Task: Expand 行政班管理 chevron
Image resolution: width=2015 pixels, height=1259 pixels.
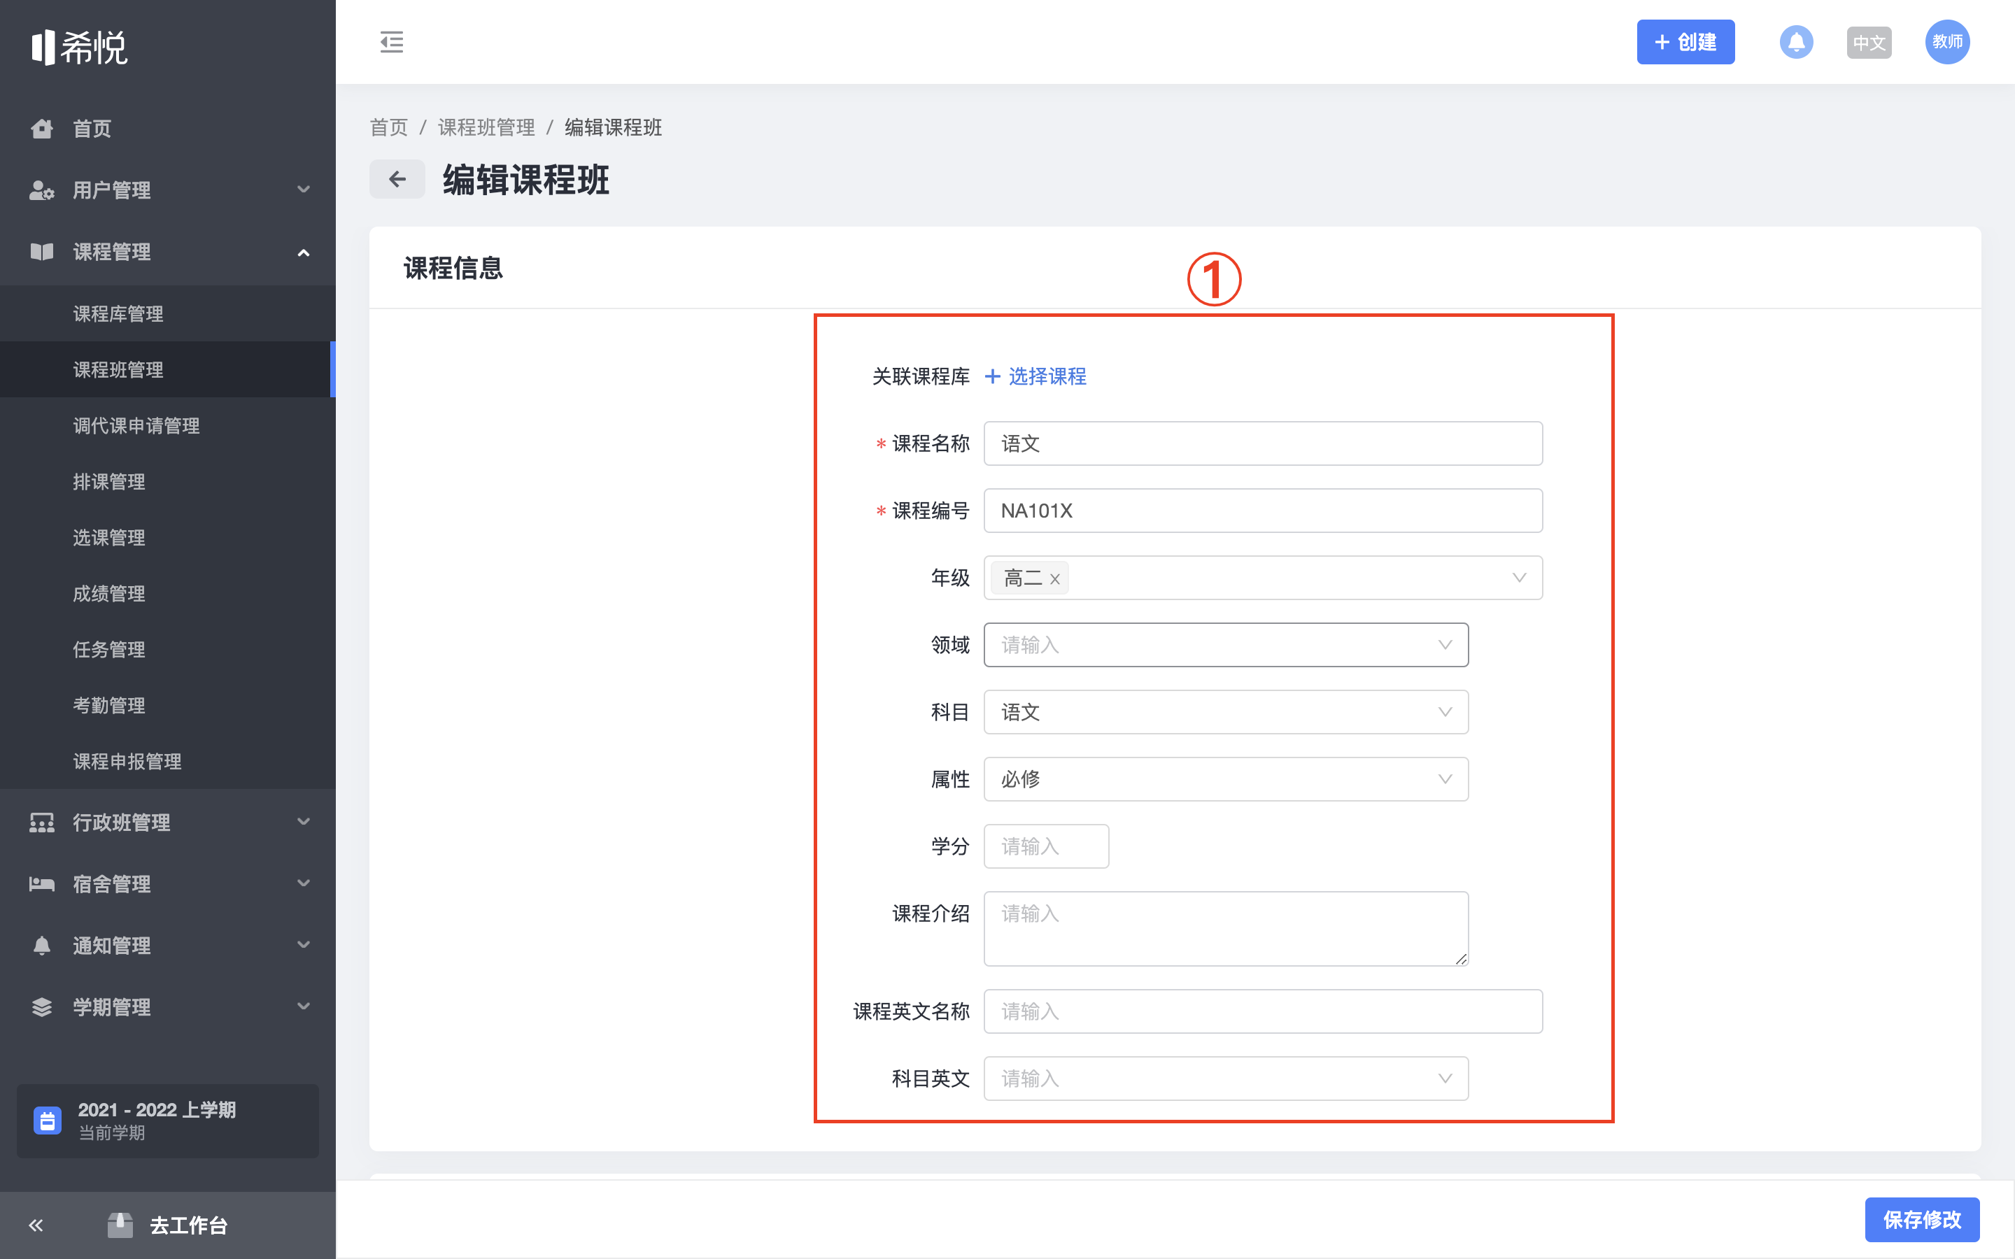Action: (304, 823)
